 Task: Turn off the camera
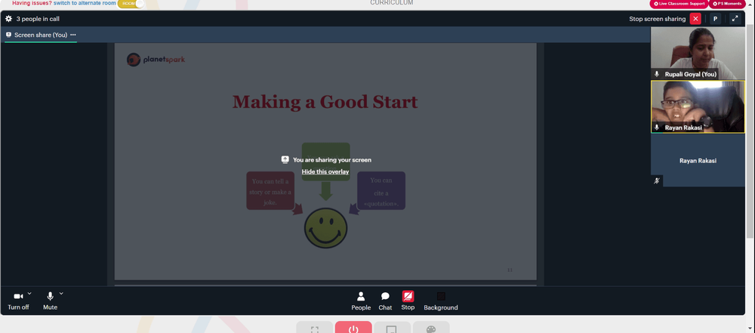[18, 301]
